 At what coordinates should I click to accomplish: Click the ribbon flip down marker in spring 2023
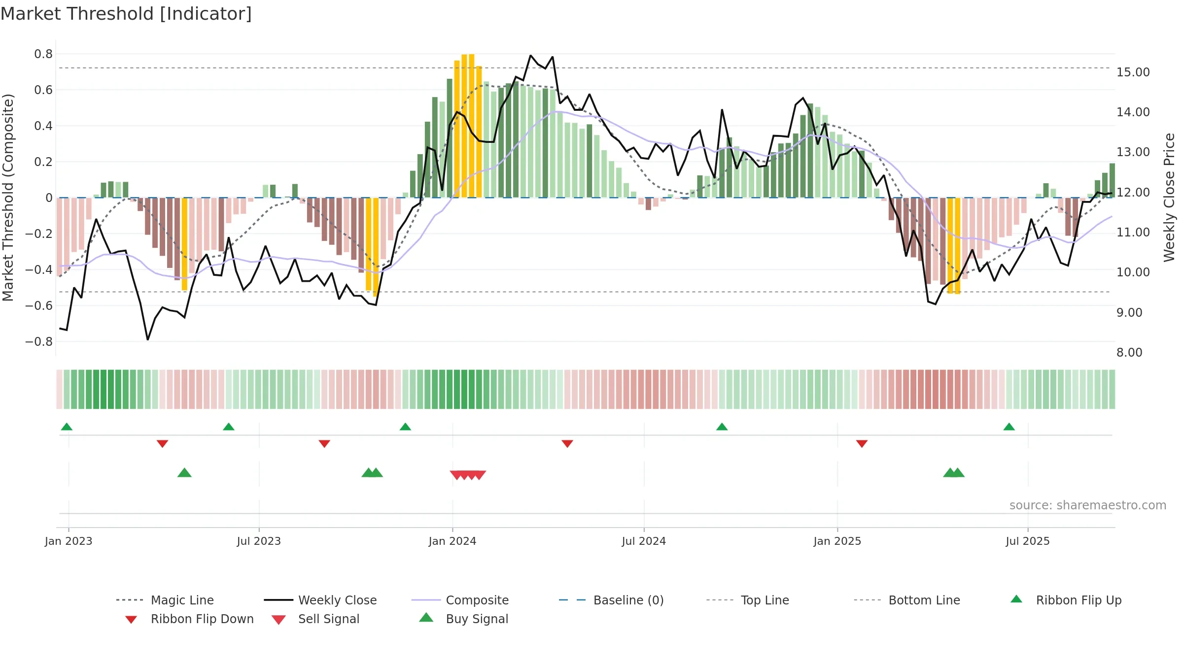163,444
